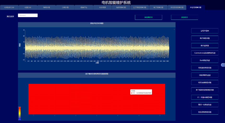Click the floating side icon on right edge
225x123 pixels.
point(223,65)
